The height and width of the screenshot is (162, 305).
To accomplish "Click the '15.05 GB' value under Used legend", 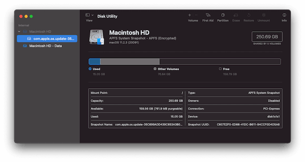I will [x=99, y=74].
